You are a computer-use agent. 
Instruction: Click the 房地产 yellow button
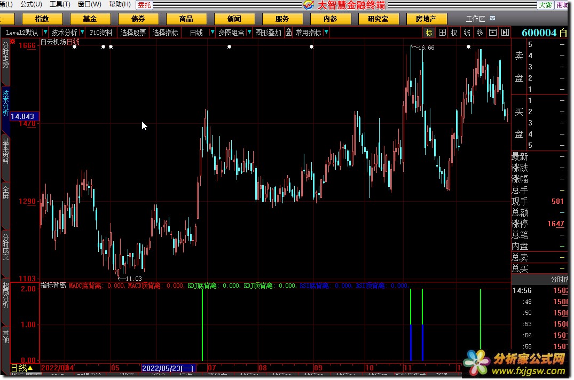coord(426,19)
